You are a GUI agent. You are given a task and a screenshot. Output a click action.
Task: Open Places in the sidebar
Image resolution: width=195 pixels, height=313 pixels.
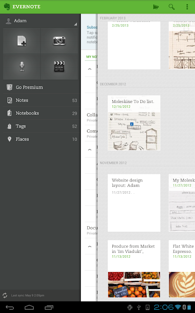[x=41, y=139]
